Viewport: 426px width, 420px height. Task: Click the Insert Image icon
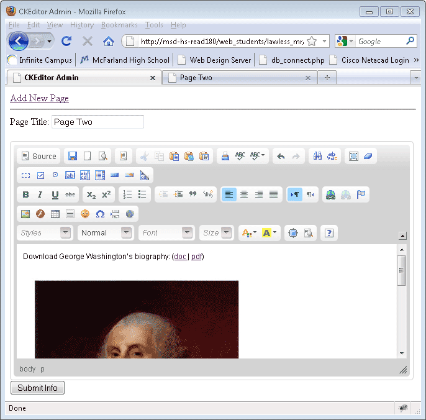(25, 214)
